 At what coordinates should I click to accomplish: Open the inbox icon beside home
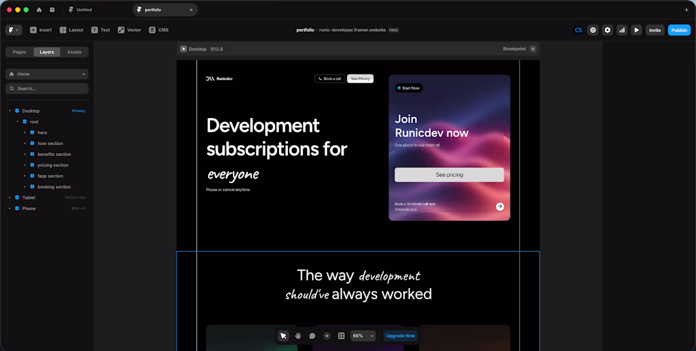point(52,9)
